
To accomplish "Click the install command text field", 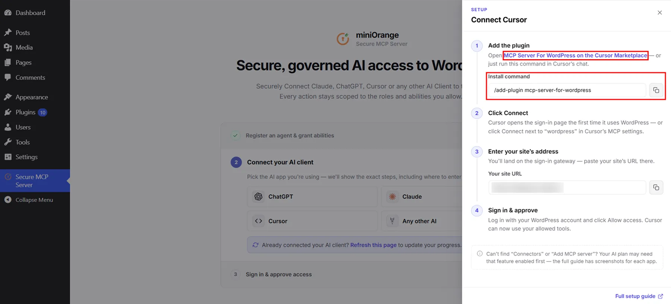I will pos(567,90).
